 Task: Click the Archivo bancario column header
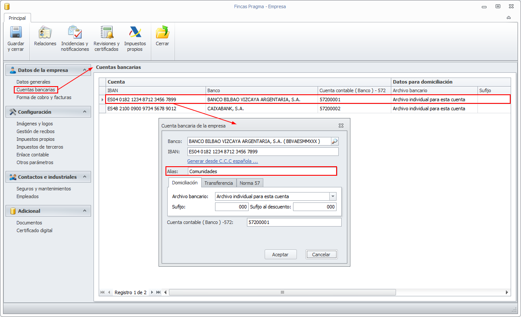[434, 90]
